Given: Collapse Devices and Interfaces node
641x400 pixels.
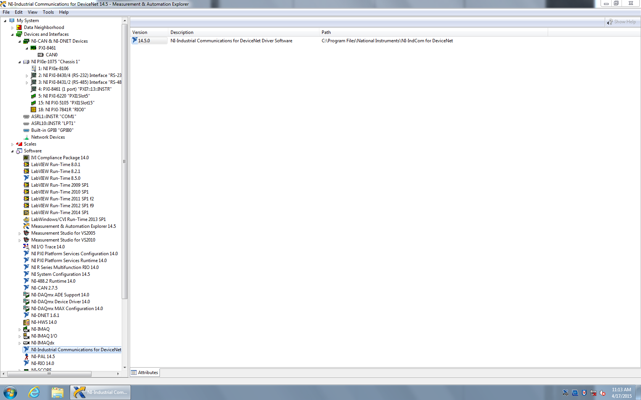Looking at the screenshot, I should (12, 35).
